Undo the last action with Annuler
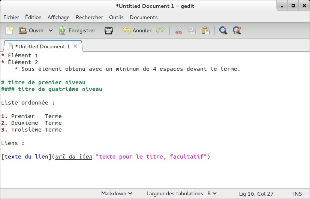This screenshot has height=199, width=310. click(x=137, y=30)
